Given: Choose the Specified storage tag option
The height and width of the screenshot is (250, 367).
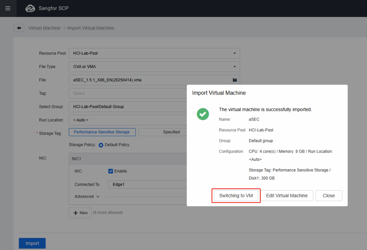Looking at the screenshot, I should tap(163, 132).
